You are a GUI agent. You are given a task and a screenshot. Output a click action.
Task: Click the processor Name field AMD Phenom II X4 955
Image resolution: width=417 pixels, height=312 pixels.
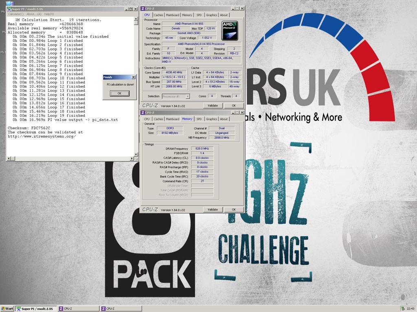(189, 24)
